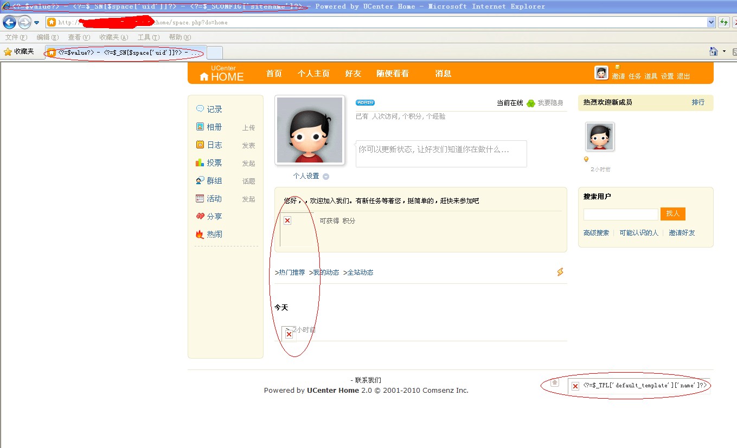
Task: Click the 退出 logout link
Action: click(683, 76)
